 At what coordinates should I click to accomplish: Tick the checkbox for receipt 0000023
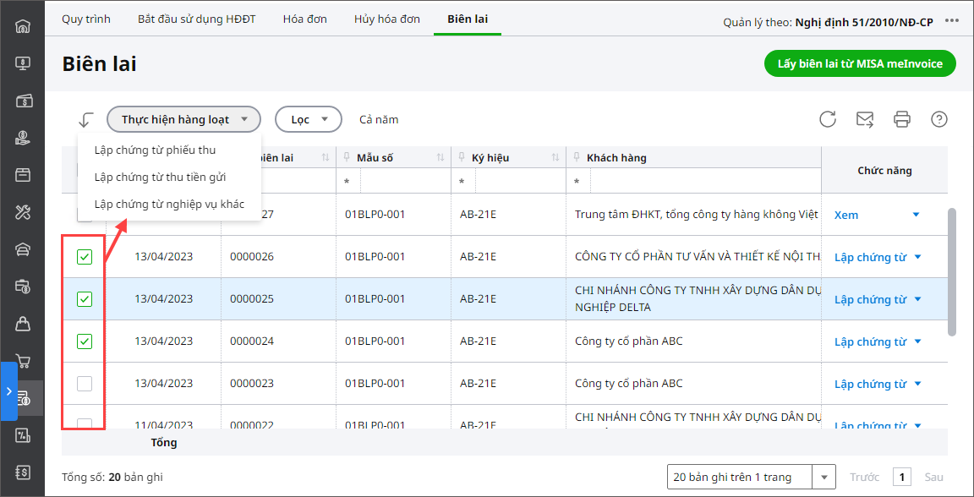click(85, 384)
